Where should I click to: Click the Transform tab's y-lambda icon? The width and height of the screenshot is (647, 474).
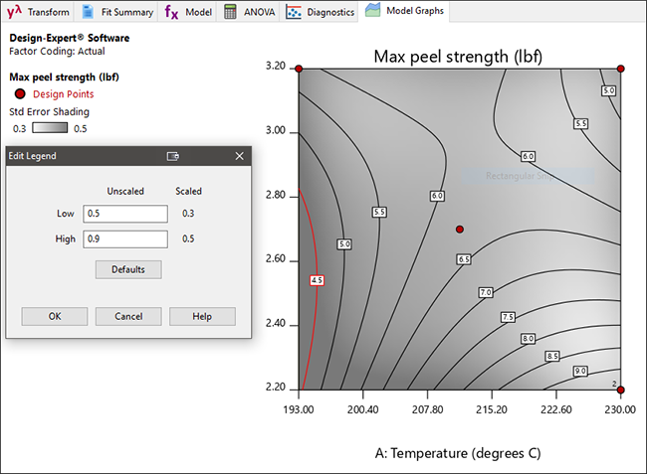[14, 12]
